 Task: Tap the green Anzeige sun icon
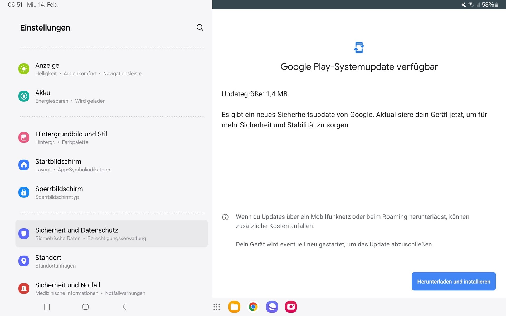24,69
